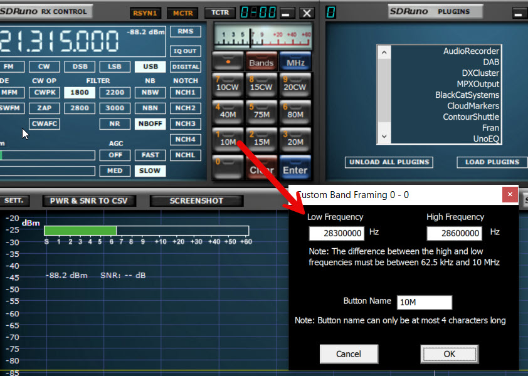Switch keypad to Bands mode
The width and height of the screenshot is (528, 376).
pyautogui.click(x=261, y=61)
